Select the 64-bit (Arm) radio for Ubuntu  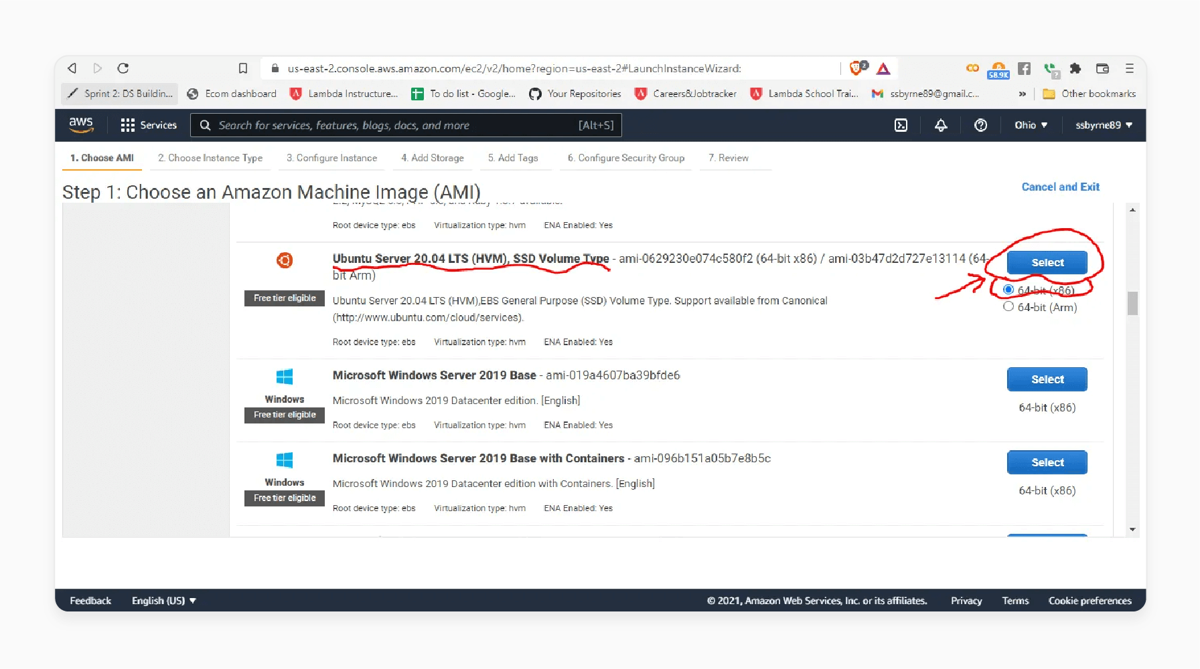1008,306
